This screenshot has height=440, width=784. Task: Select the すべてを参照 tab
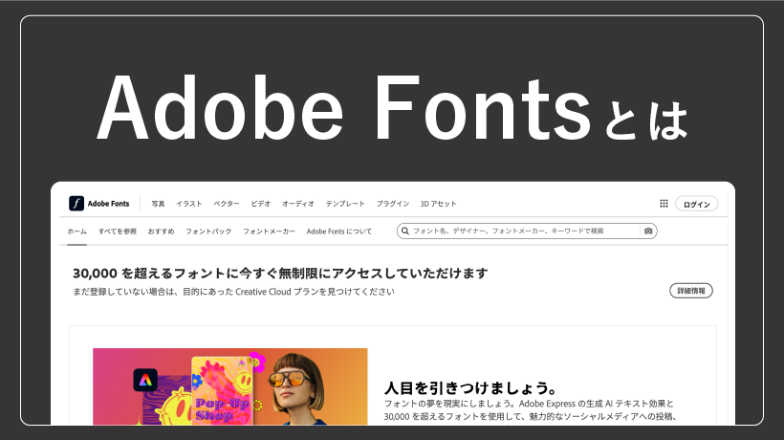tap(118, 231)
